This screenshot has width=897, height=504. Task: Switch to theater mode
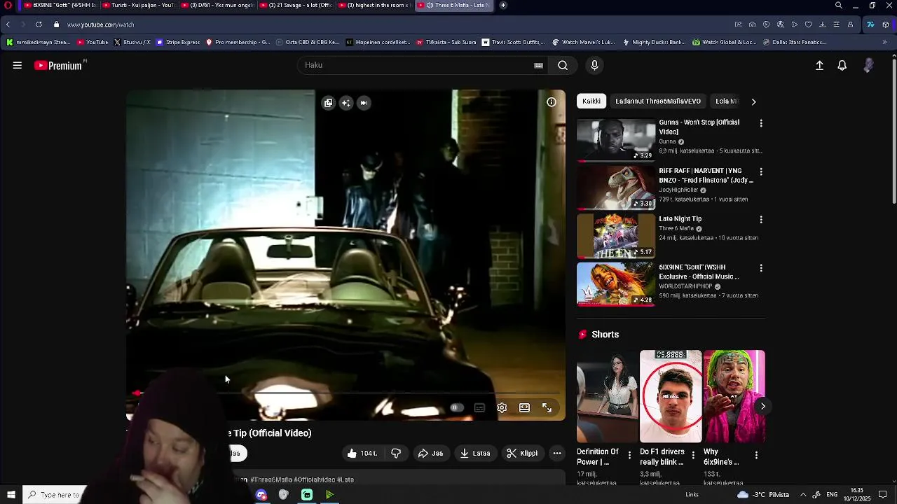(x=524, y=407)
